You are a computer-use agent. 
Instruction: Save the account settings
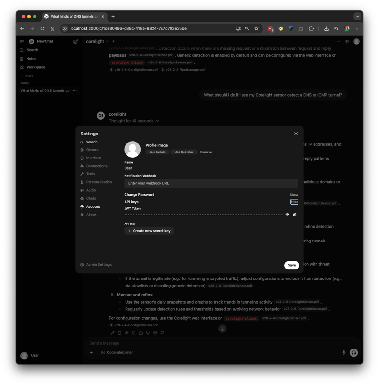(x=291, y=265)
